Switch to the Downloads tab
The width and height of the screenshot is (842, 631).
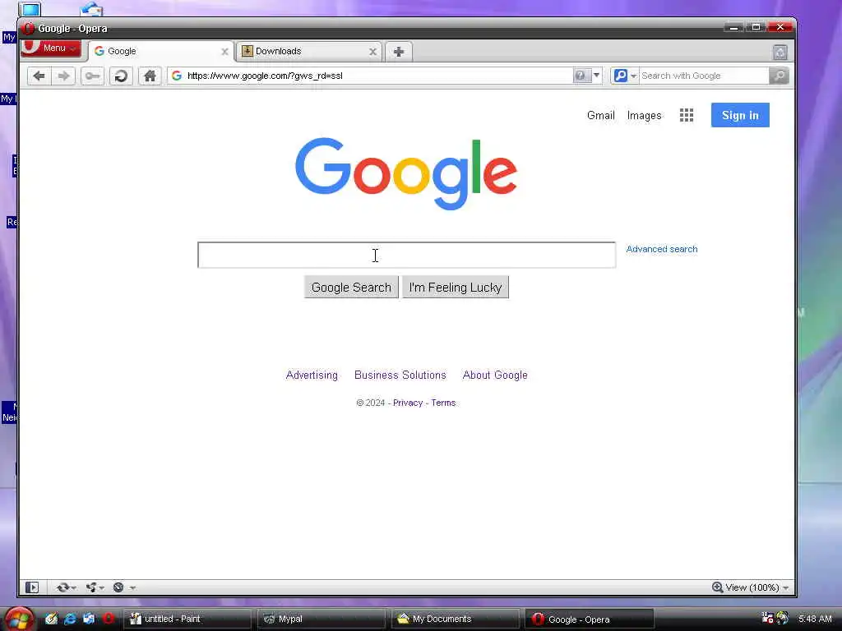[x=309, y=52]
